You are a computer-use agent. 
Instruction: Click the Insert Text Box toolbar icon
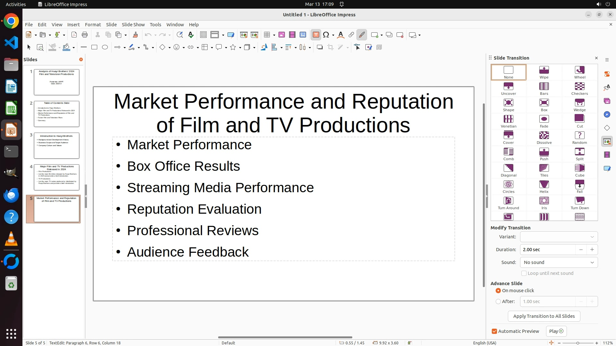(x=316, y=35)
